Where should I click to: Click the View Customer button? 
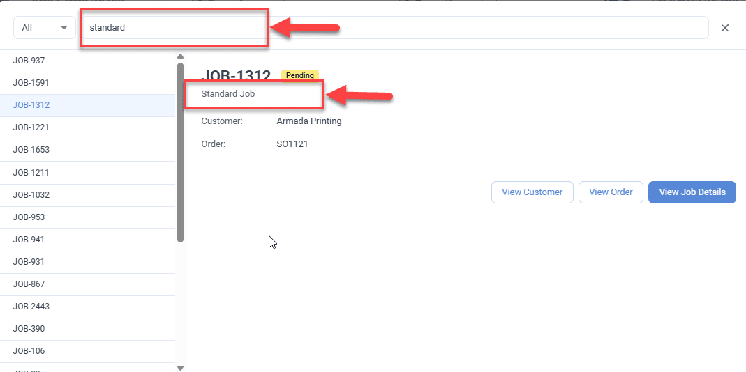click(532, 192)
